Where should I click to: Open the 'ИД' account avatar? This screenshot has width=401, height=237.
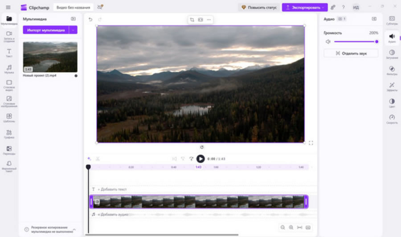356,8
